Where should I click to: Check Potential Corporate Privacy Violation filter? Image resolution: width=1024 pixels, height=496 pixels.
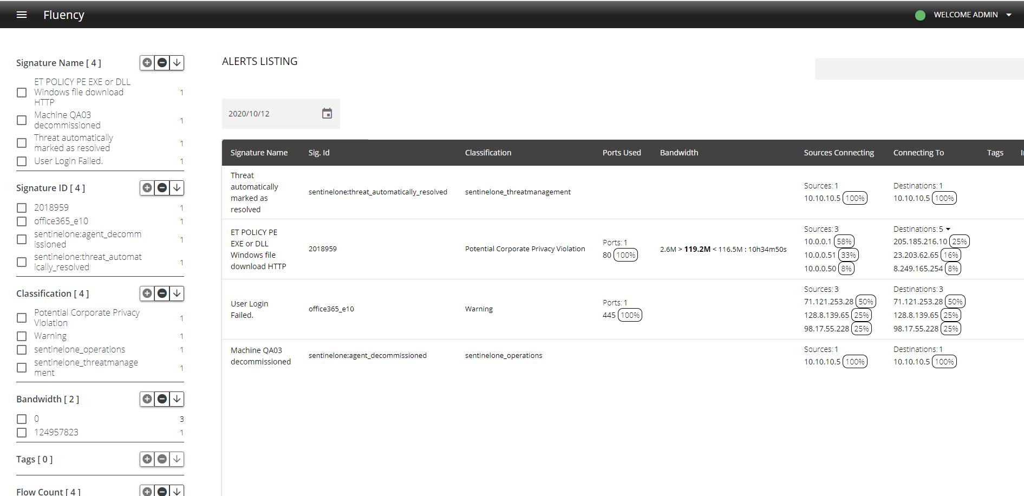tap(22, 318)
